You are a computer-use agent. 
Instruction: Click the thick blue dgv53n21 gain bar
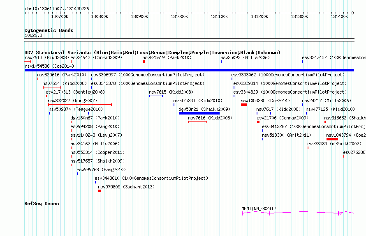[199, 113]
